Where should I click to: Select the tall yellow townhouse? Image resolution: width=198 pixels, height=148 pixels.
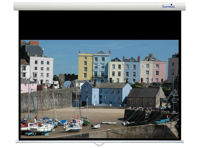[85, 67]
